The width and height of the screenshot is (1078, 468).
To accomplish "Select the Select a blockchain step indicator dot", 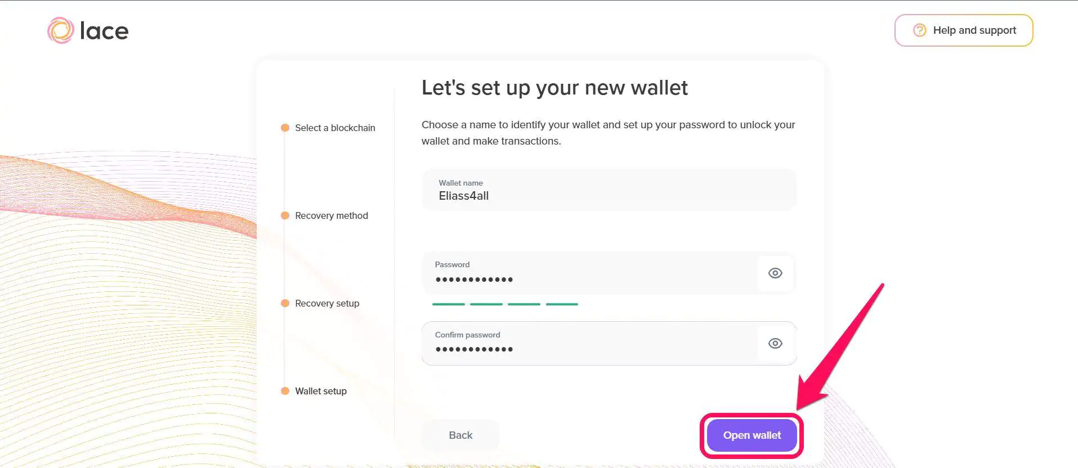I will coord(284,128).
